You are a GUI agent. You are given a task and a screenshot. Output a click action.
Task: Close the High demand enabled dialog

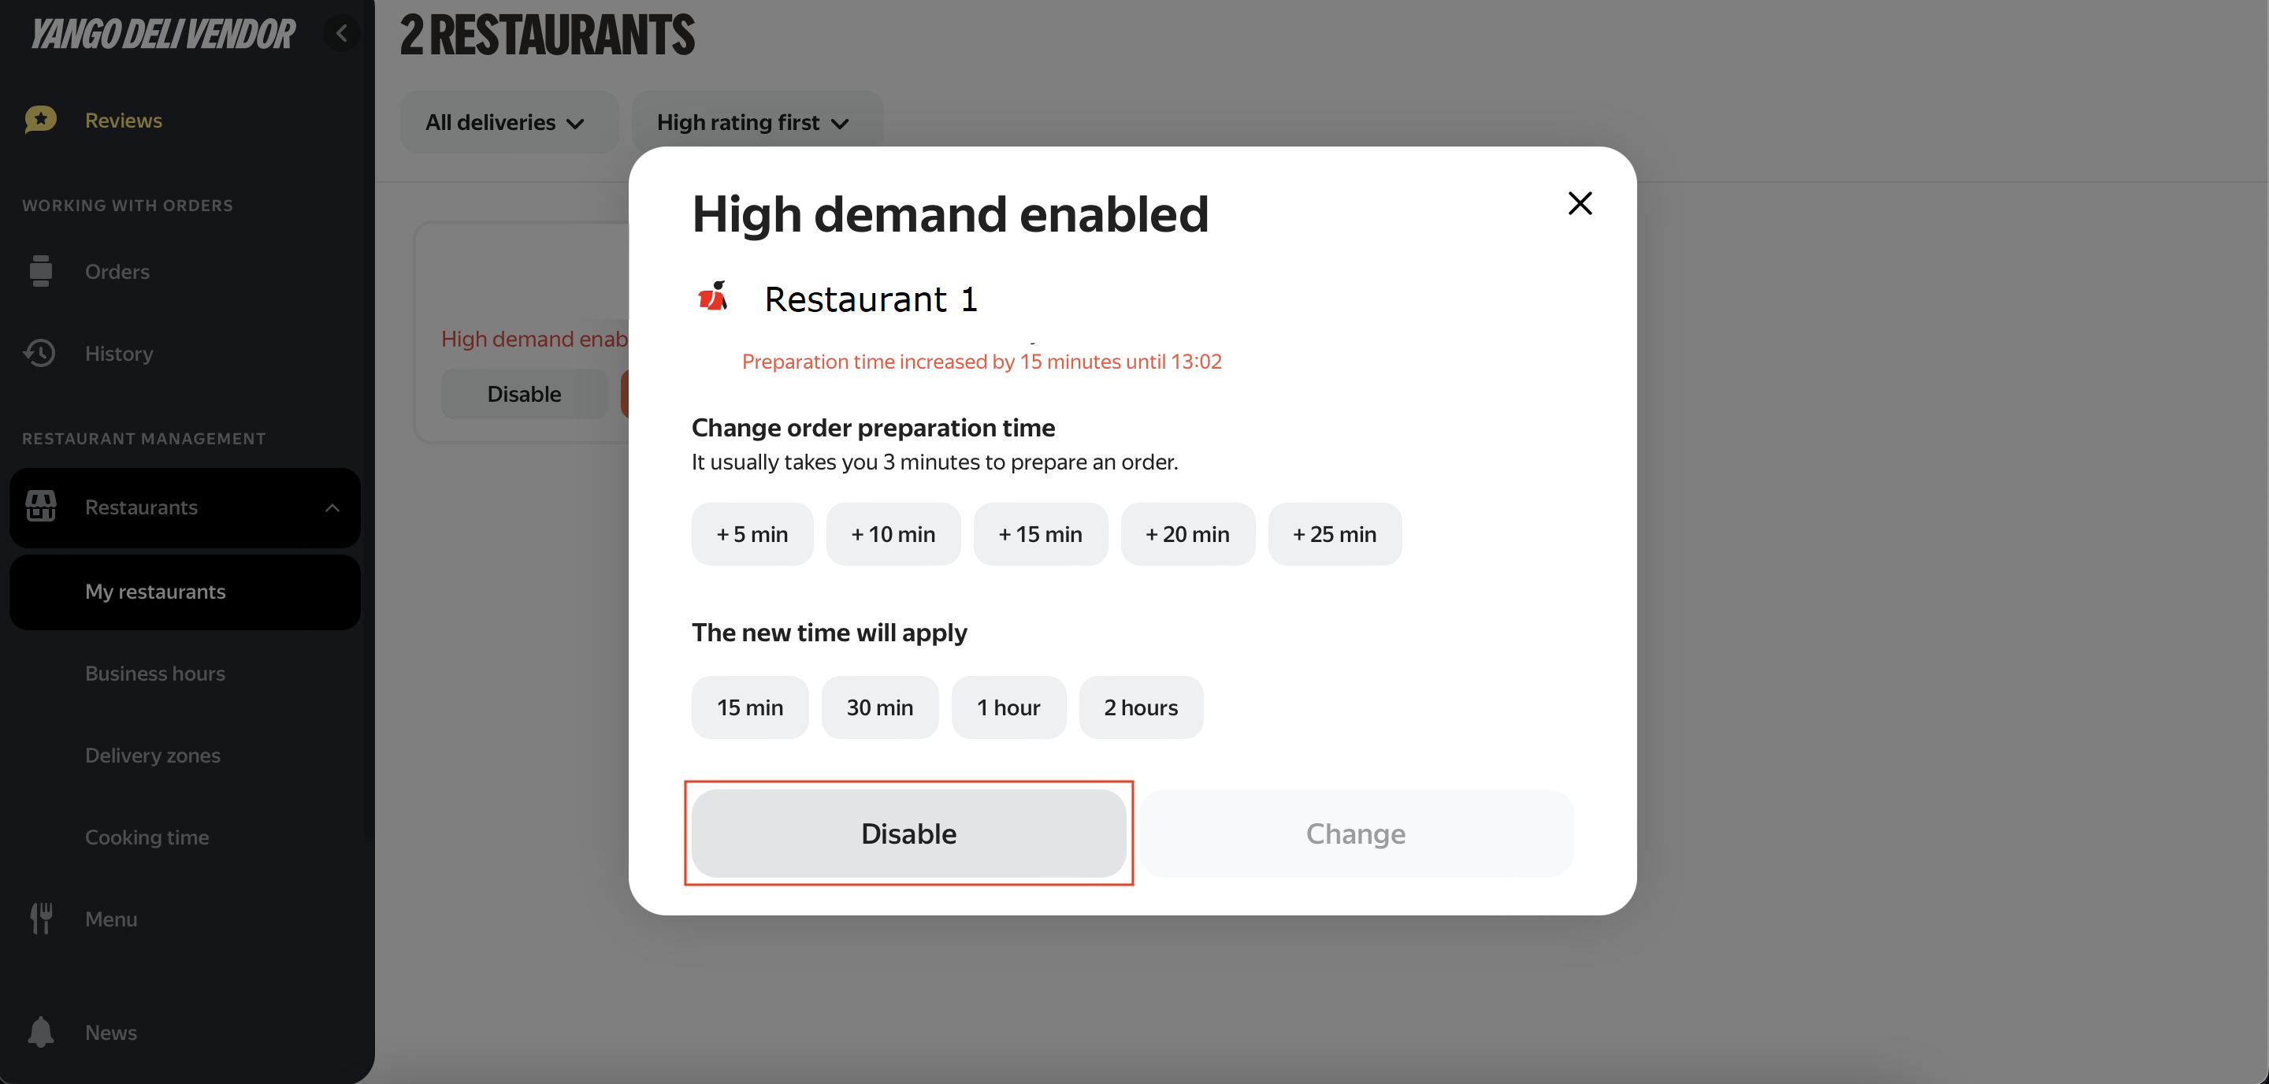pos(1580,203)
